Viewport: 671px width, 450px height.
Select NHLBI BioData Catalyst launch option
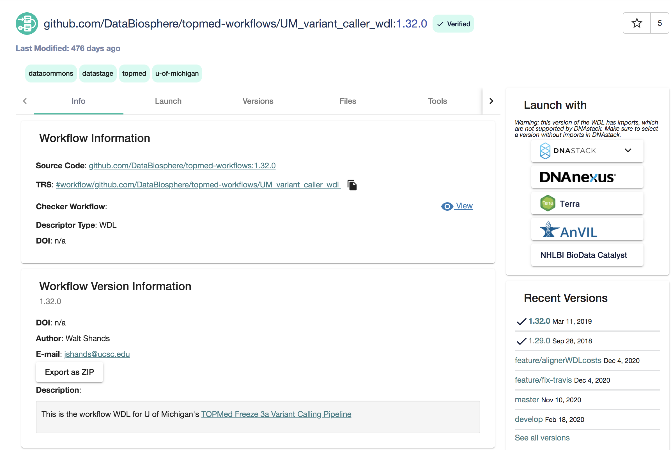[587, 255]
